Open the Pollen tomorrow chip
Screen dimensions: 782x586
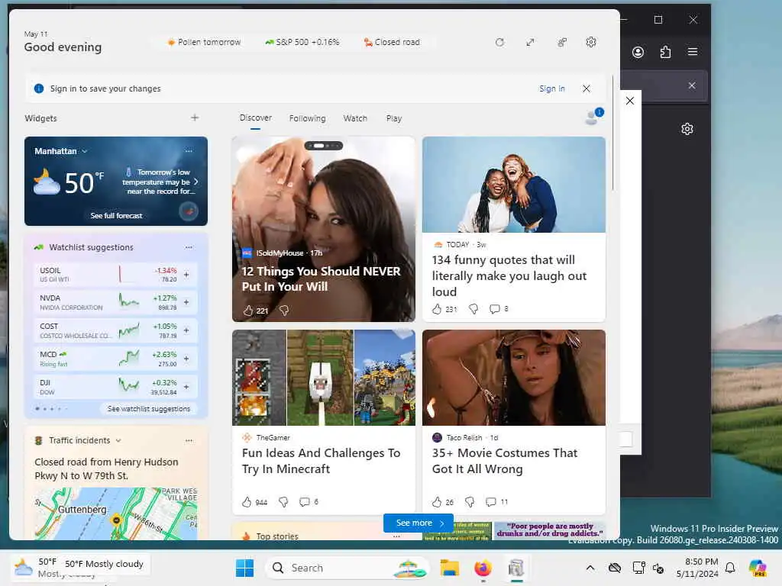point(204,43)
